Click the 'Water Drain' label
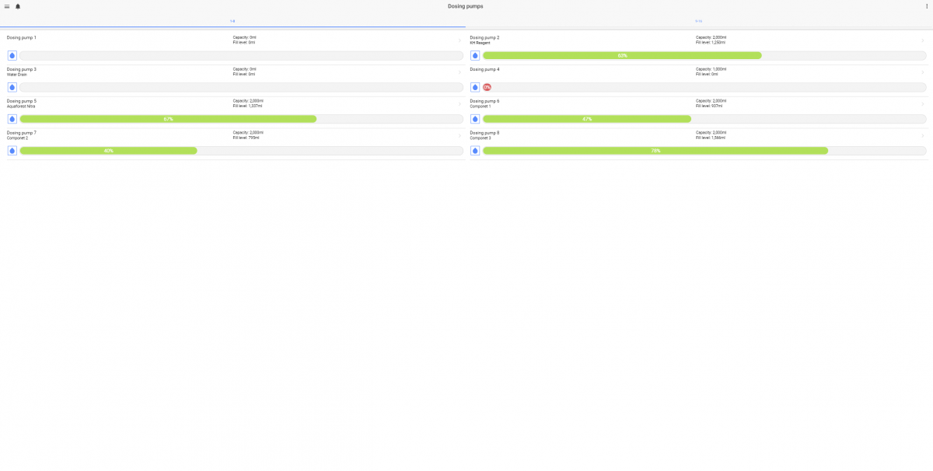Viewport: 933px width, 471px height. click(17, 75)
